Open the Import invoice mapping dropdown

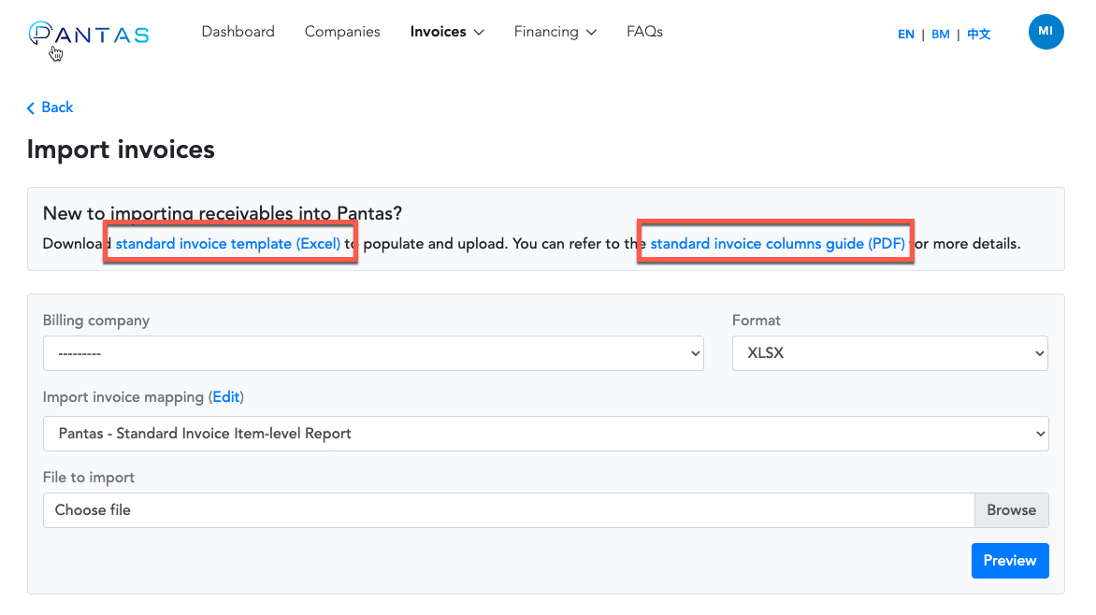click(546, 434)
